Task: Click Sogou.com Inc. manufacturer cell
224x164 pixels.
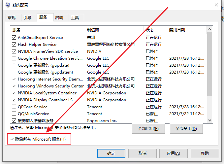Action: point(102,121)
